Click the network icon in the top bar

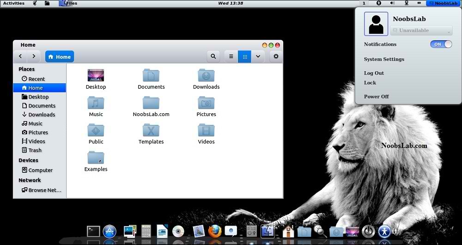click(x=407, y=3)
